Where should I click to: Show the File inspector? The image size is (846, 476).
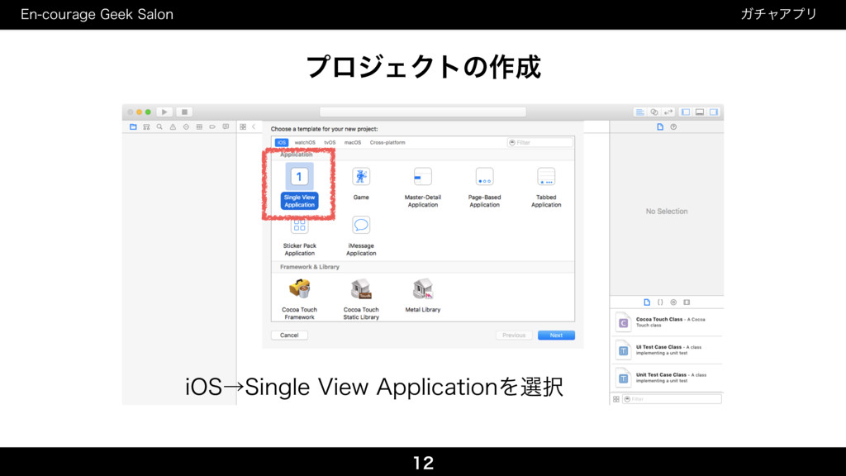pos(660,126)
